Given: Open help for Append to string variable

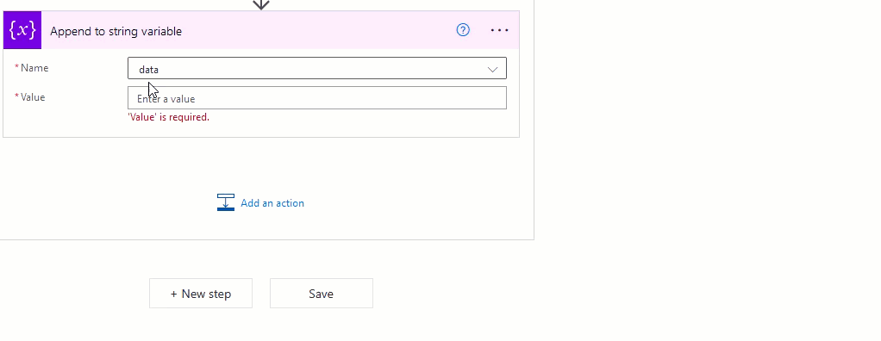Looking at the screenshot, I should click(x=462, y=30).
